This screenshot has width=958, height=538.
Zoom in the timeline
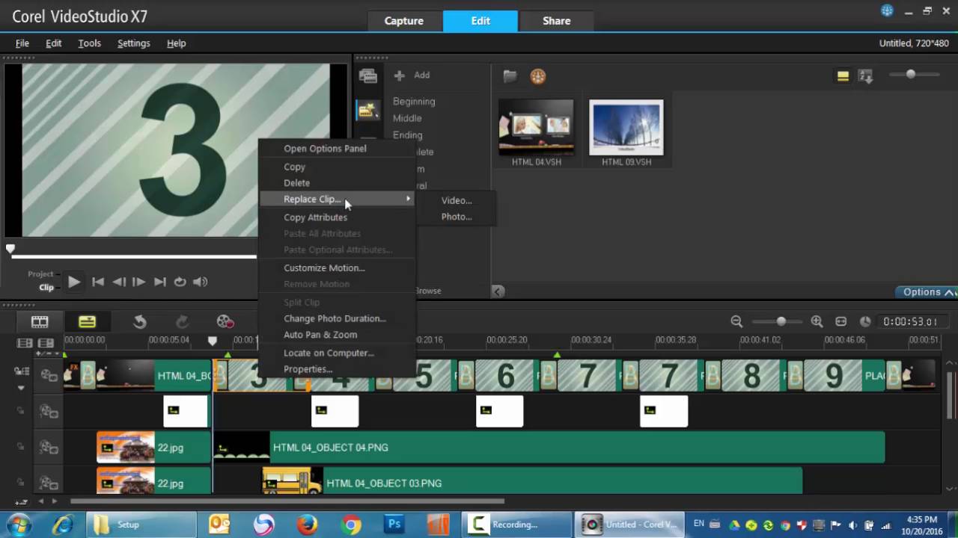pyautogui.click(x=817, y=321)
